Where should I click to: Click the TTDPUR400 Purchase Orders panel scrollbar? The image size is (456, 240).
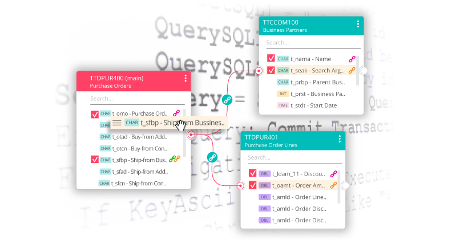coord(184,133)
